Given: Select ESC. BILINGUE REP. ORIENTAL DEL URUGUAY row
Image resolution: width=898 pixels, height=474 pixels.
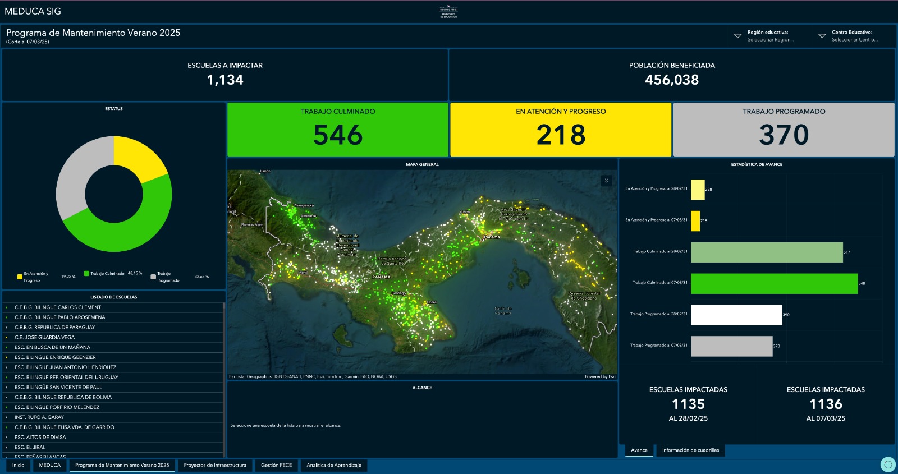Looking at the screenshot, I should pos(113,378).
